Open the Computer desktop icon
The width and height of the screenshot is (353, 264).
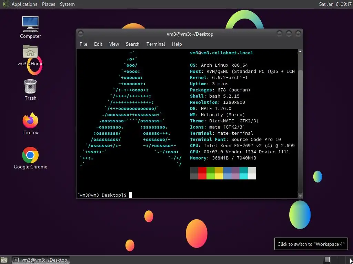pyautogui.click(x=30, y=24)
